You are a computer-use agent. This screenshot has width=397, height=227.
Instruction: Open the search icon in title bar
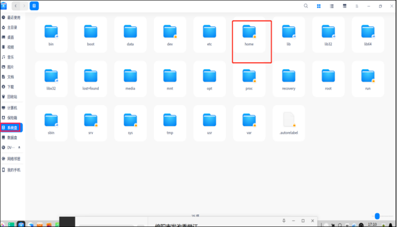[306, 6]
